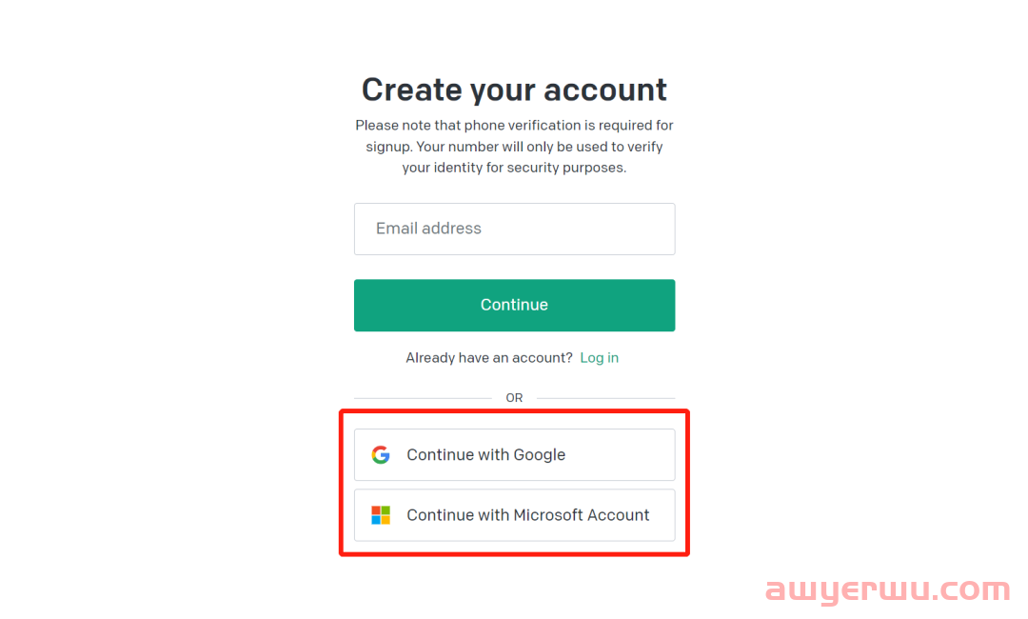Click the word "Google" in the sign-in button
Image resolution: width=1028 pixels, height=619 pixels.
click(x=539, y=454)
